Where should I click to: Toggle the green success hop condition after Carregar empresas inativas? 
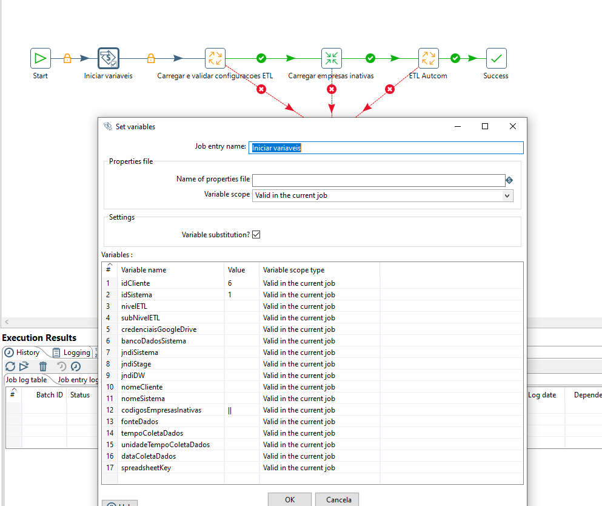point(370,58)
